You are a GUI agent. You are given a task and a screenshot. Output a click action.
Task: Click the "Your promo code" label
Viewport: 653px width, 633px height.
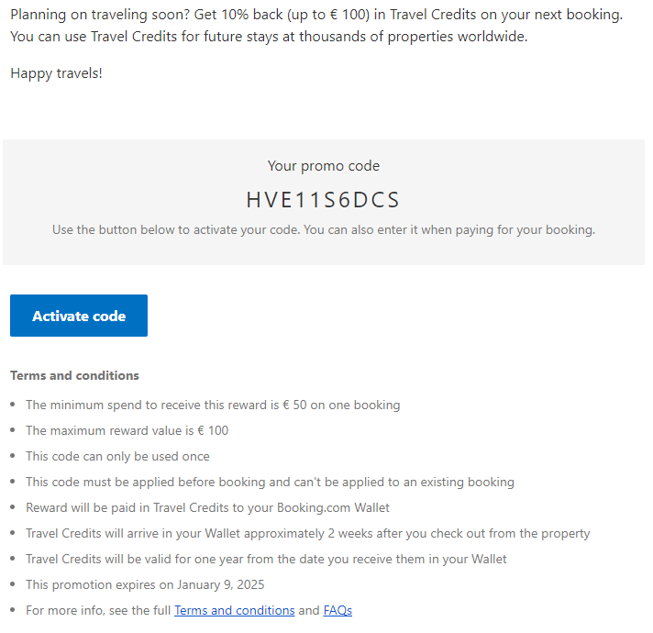coord(323,166)
